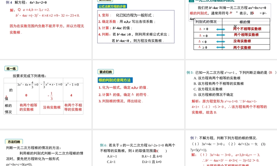
Task: Select the 根的判别式使用方法 heading
Action: tap(115, 80)
